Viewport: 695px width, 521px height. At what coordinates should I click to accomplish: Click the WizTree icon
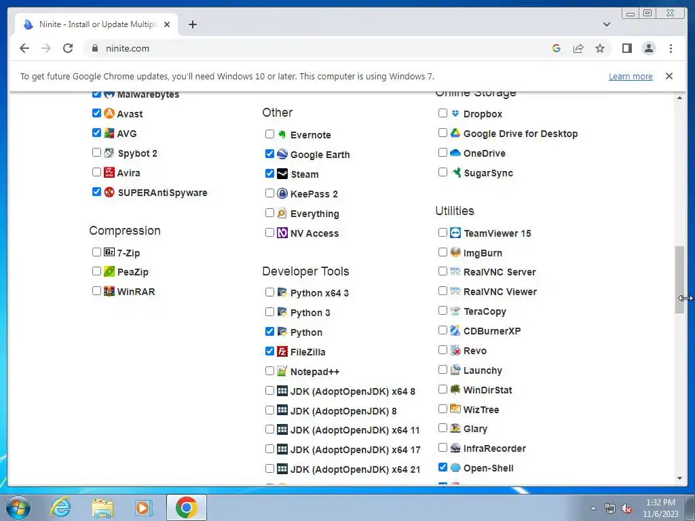[x=455, y=409]
